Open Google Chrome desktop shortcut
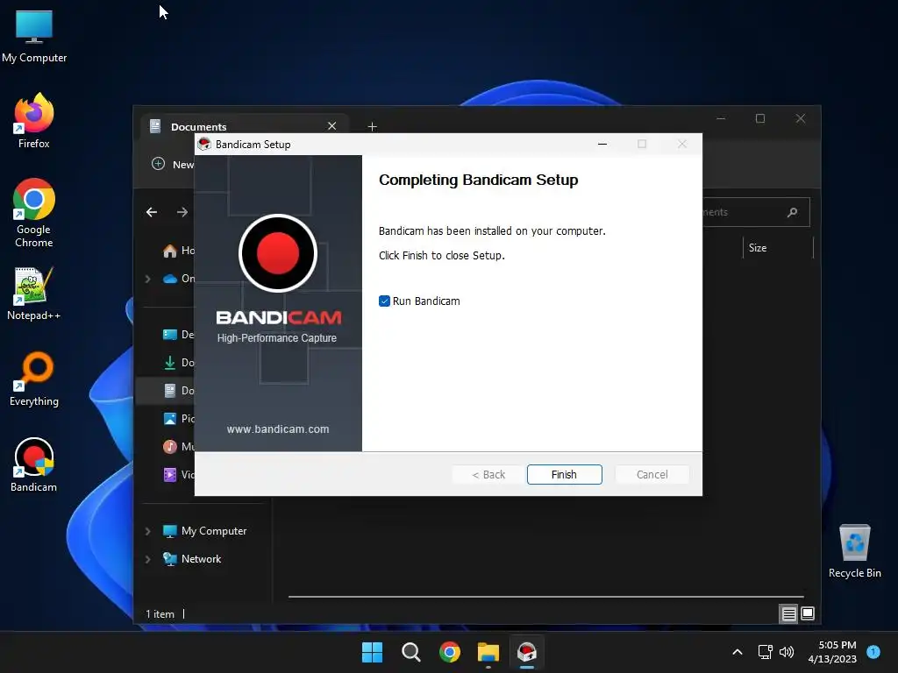Image resolution: width=898 pixels, height=673 pixels. [x=34, y=213]
